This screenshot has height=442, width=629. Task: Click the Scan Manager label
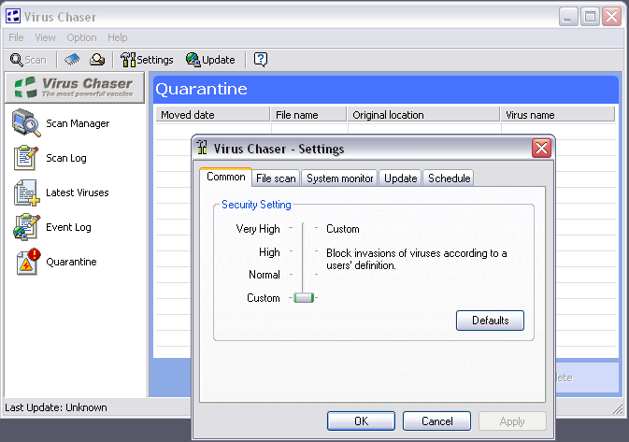tap(78, 123)
